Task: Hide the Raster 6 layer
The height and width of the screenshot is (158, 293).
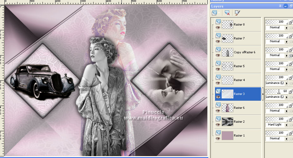Action: point(218,111)
